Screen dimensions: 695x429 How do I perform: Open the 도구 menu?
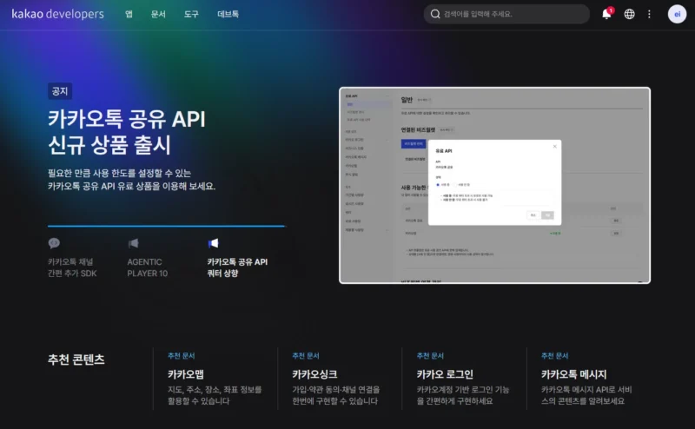click(x=191, y=14)
